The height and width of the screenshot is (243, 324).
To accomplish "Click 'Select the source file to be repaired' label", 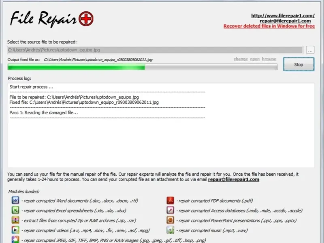I will click(x=42, y=42).
